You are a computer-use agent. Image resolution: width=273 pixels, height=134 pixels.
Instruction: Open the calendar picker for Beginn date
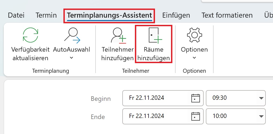pos(196,98)
